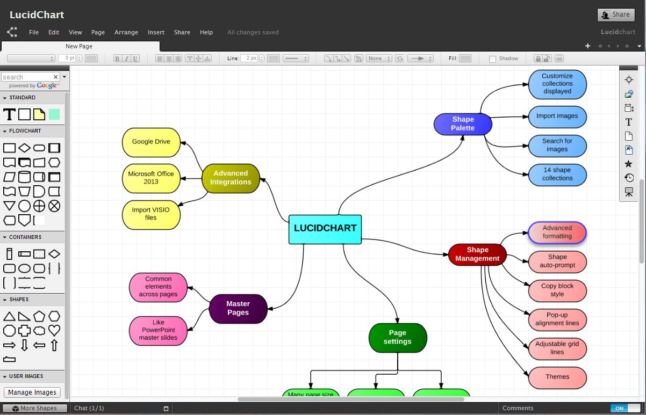Screen dimensions: 646x415
Task: Select the Text tool in the right sidebar
Action: point(628,122)
